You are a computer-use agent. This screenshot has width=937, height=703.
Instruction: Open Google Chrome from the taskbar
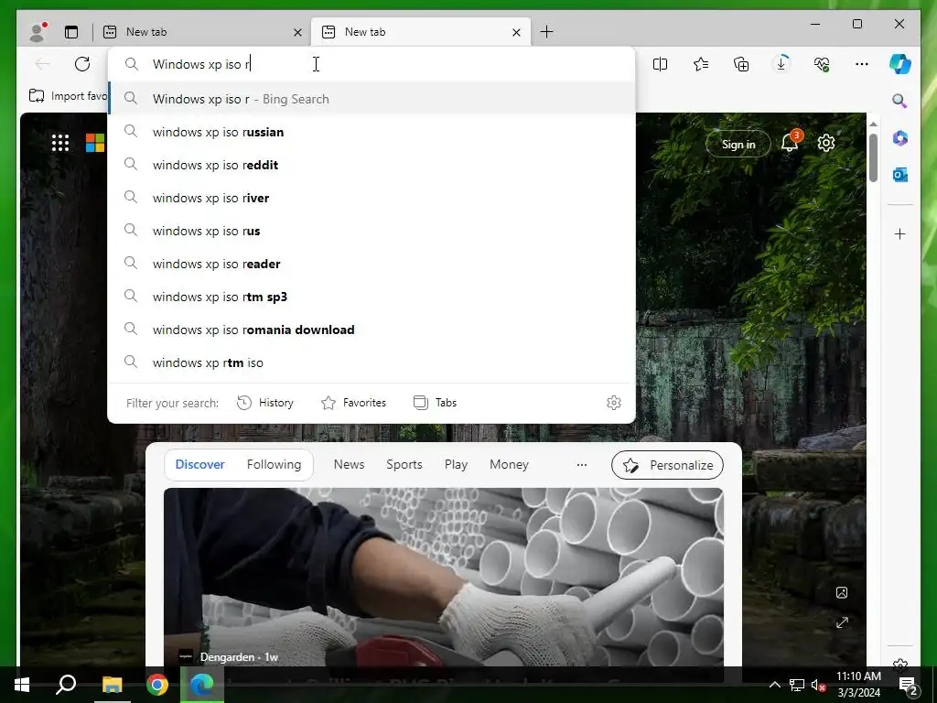[x=157, y=685]
